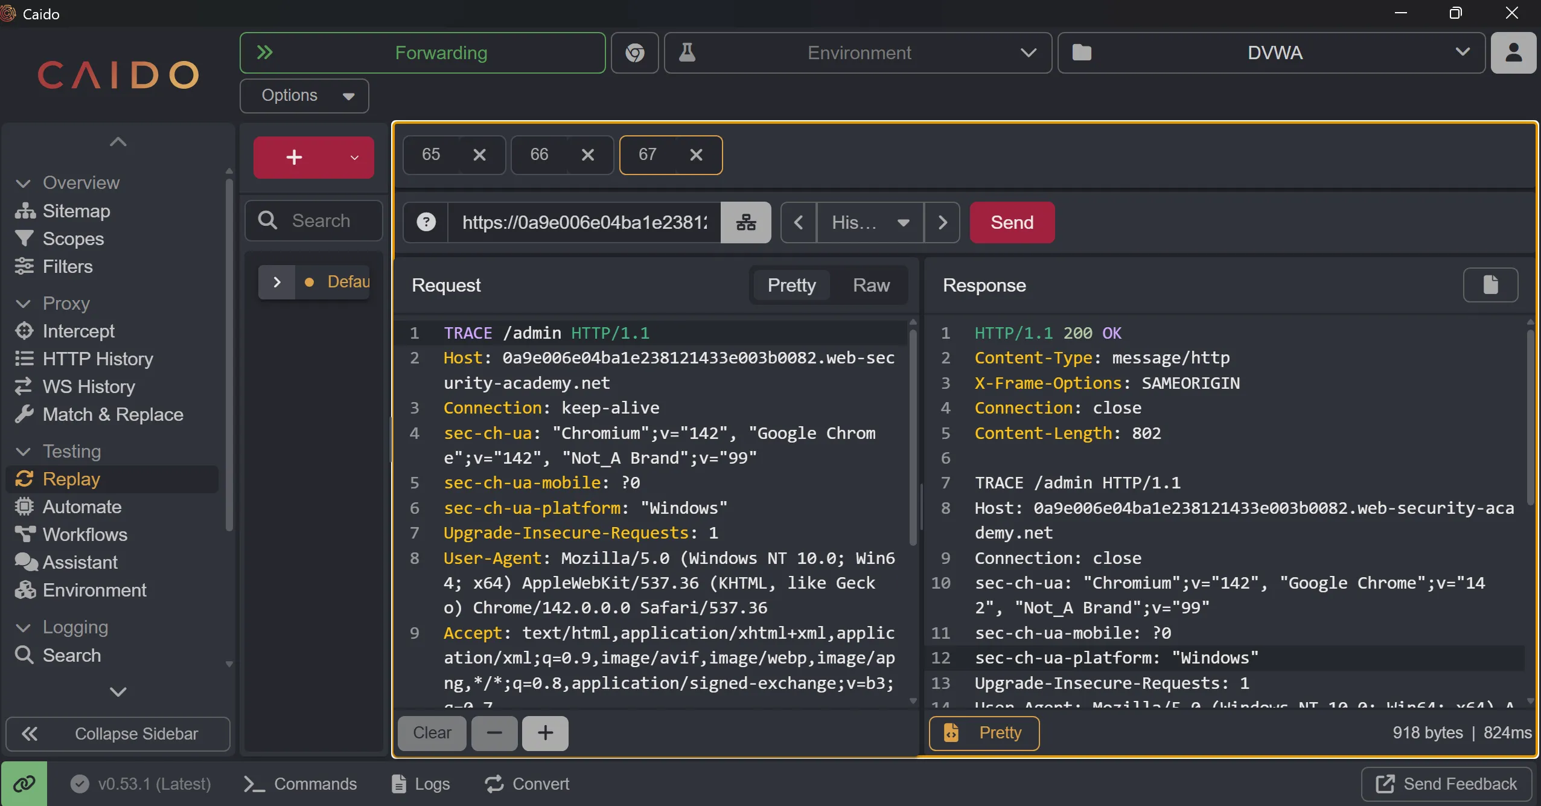Open Intercept in the Proxy section
The image size is (1541, 806).
tap(78, 331)
